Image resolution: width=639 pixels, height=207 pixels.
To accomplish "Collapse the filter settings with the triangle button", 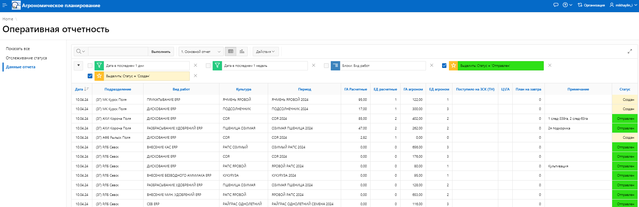I will coord(78,66).
